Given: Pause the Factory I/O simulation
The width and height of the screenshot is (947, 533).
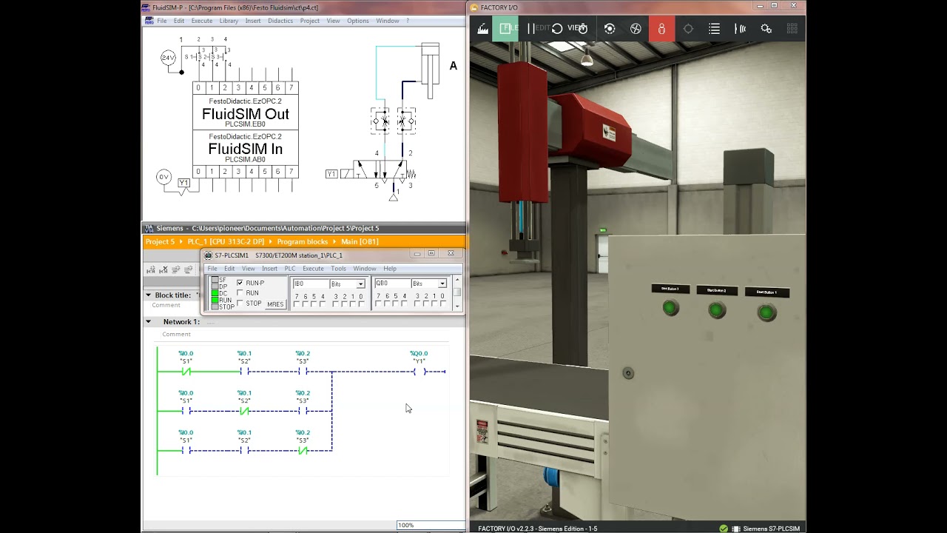Looking at the screenshot, I should point(531,28).
